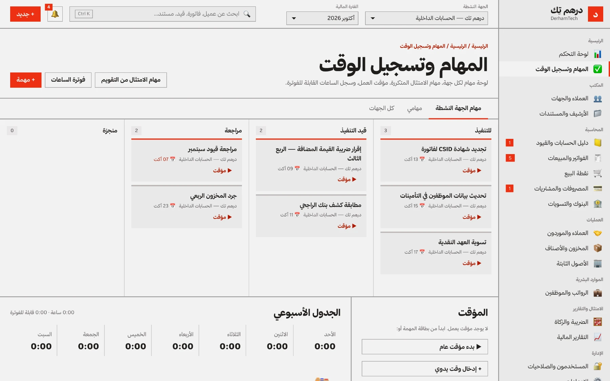Start timer on تجديد شهادة CSID task

point(472,171)
